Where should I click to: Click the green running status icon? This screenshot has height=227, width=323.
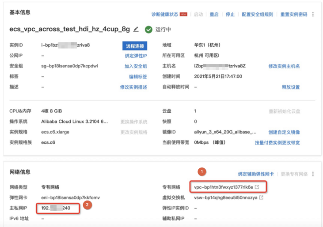point(148,30)
